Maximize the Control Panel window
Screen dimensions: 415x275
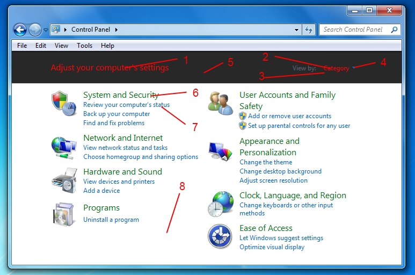[369, 10]
